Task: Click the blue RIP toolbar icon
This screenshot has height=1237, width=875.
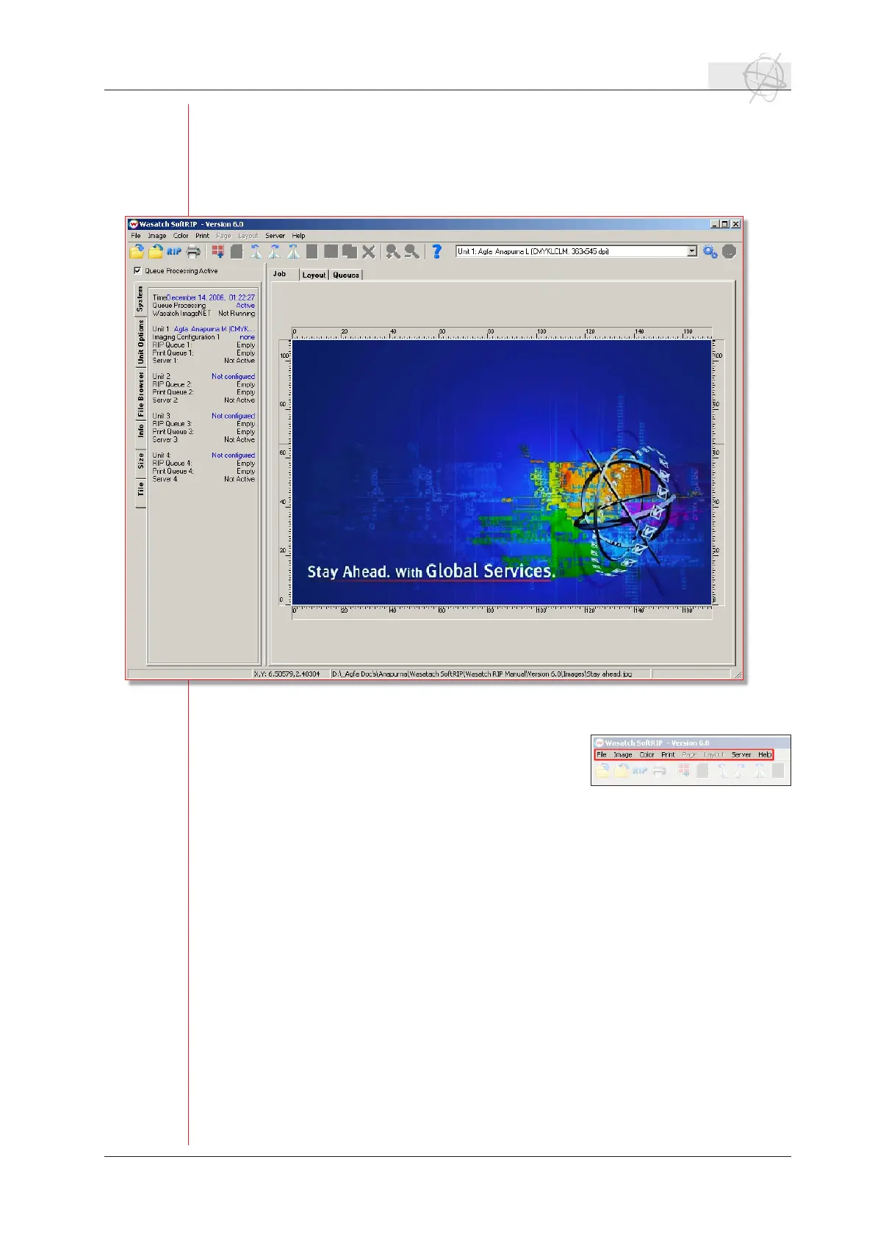Action: pos(174,251)
